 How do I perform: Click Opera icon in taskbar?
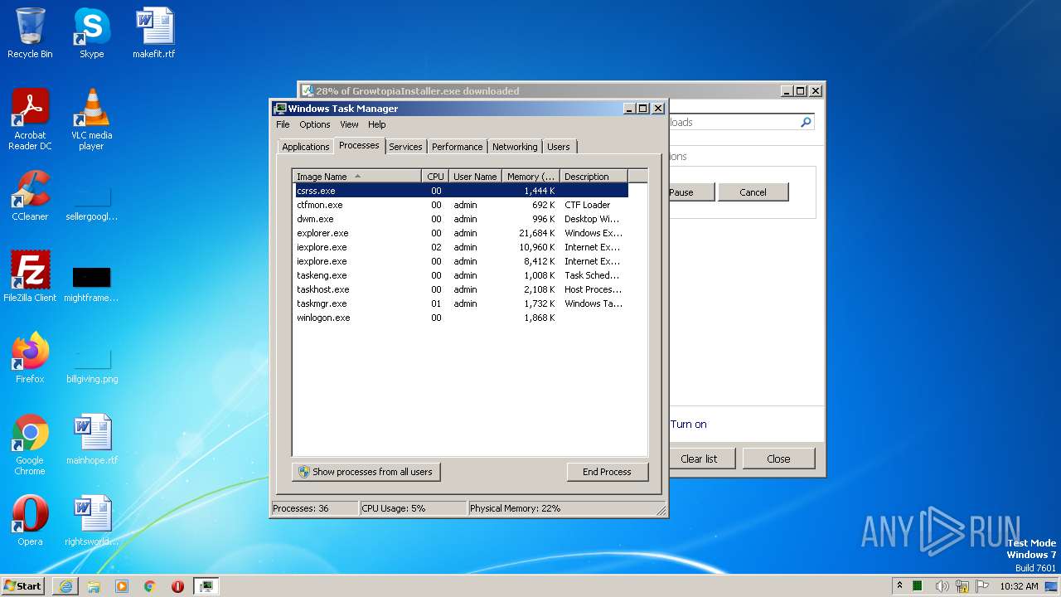[177, 586]
